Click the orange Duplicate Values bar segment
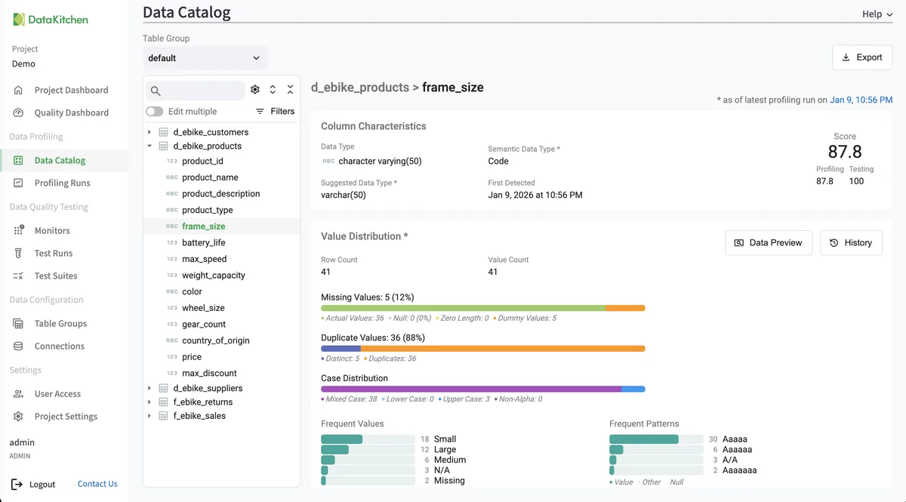Image resolution: width=906 pixels, height=502 pixels. [x=502, y=349]
